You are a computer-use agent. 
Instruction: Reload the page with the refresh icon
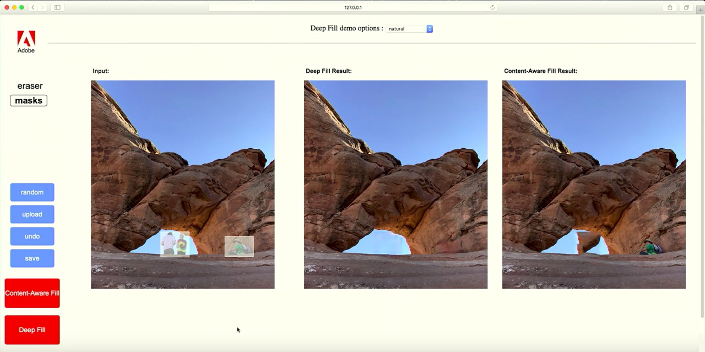pyautogui.click(x=492, y=7)
